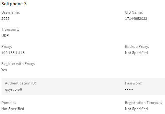Select the CID Name value 17144952022
Viewport: 165px width, 114px height.
click(x=136, y=19)
